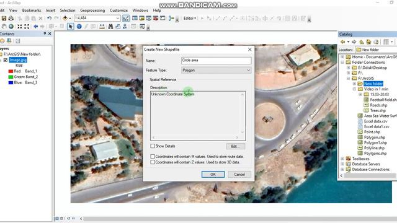
Task: Click the Catalog back arrow icon
Action: [x=343, y=42]
